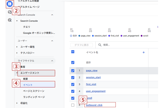The image size is (167, 108).
Task: Click row number 4 in the events table
Action: coord(79,91)
